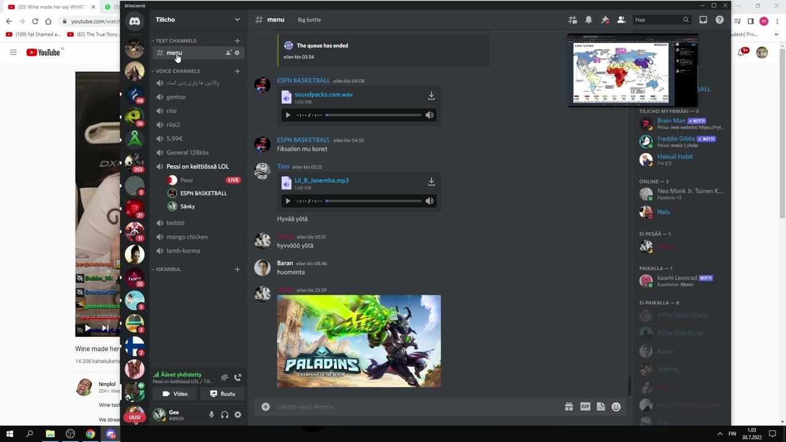Screen dimensions: 786x442
Task: Open soundpacks.com.wav file link
Action: [x=324, y=95]
